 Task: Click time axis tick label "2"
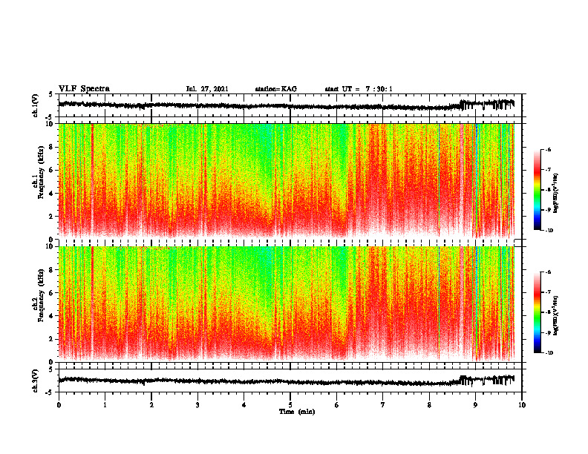[151, 405]
